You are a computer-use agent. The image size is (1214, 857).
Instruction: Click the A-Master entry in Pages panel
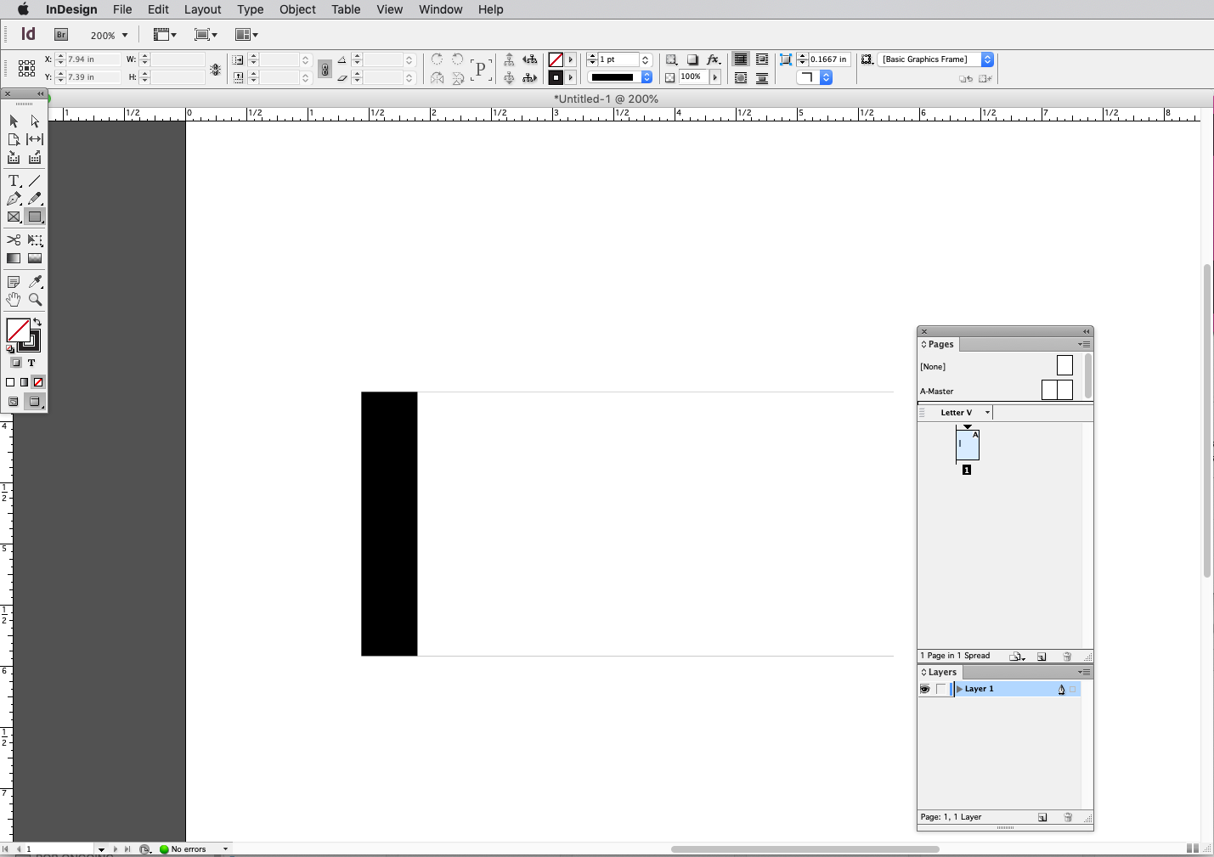click(x=937, y=392)
